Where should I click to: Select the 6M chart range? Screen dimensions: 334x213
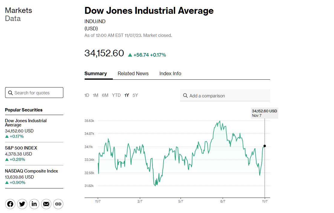coord(105,95)
